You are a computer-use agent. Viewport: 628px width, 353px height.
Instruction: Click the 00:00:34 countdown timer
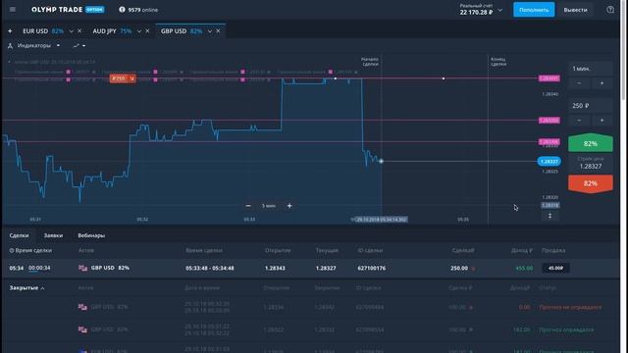pyautogui.click(x=39, y=268)
